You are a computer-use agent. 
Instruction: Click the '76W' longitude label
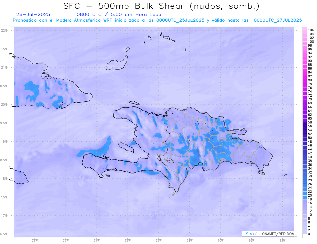tap(35, 241)
